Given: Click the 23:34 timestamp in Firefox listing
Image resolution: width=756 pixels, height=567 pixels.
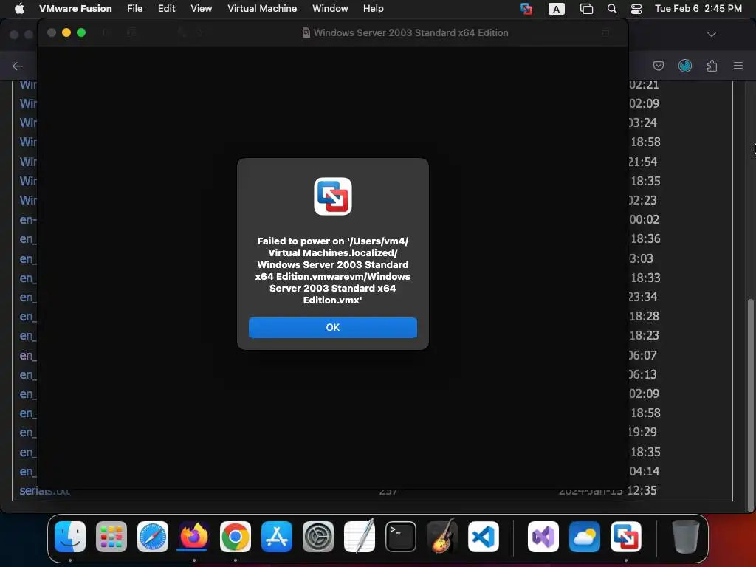Looking at the screenshot, I should (x=642, y=297).
